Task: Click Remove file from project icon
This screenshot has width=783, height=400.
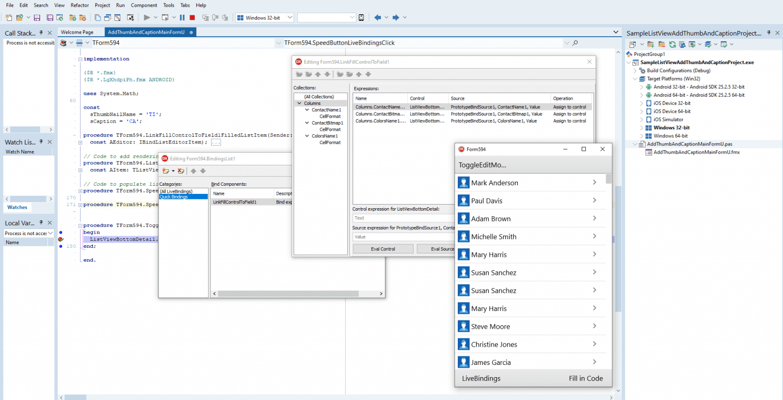Action: (83, 17)
